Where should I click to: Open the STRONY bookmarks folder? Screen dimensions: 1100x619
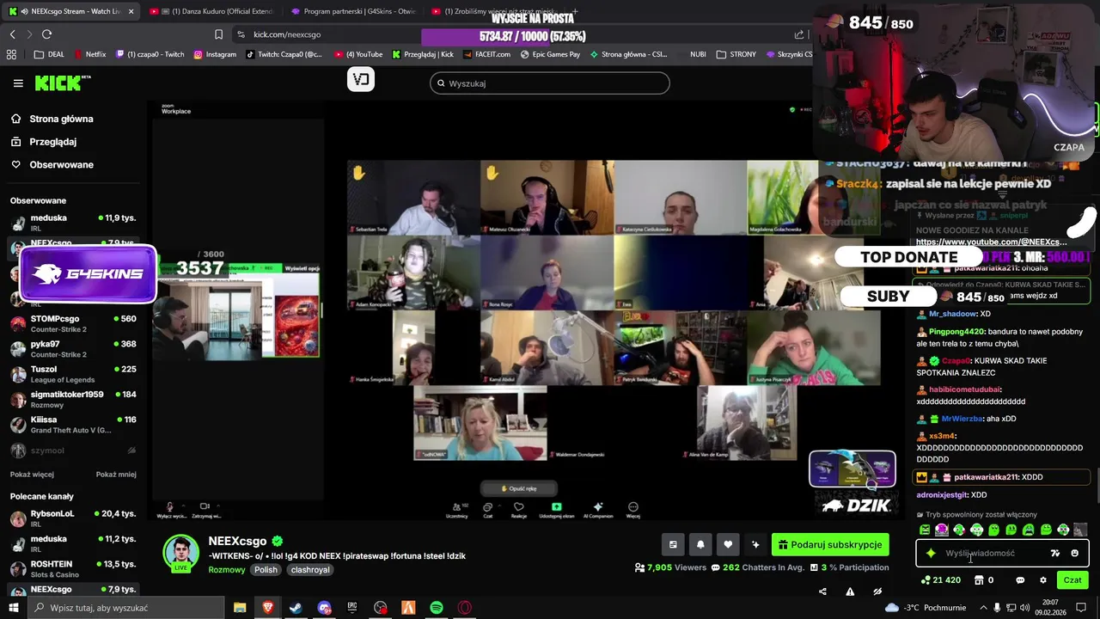pos(736,54)
